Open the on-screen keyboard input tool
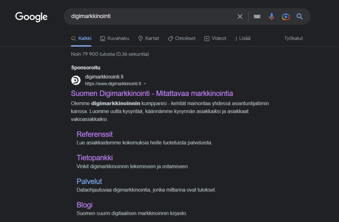 [257, 17]
